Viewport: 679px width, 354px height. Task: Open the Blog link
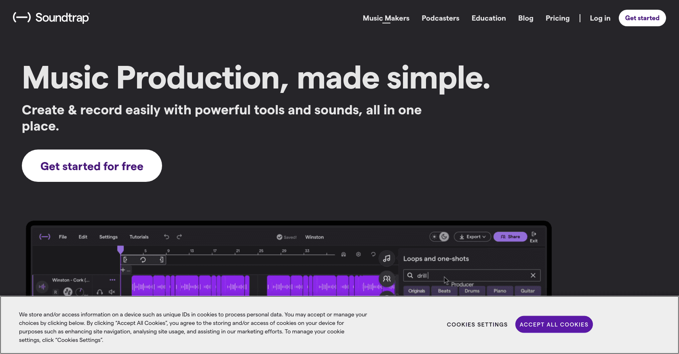point(526,18)
